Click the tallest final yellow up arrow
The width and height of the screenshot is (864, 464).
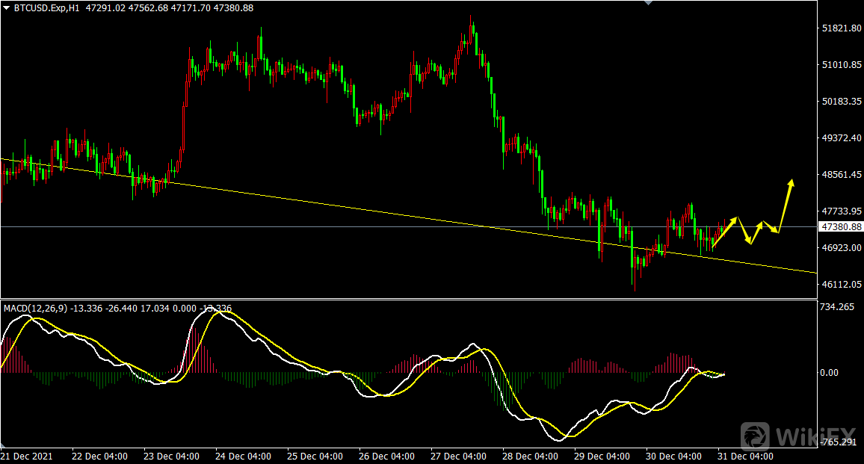pos(786,203)
